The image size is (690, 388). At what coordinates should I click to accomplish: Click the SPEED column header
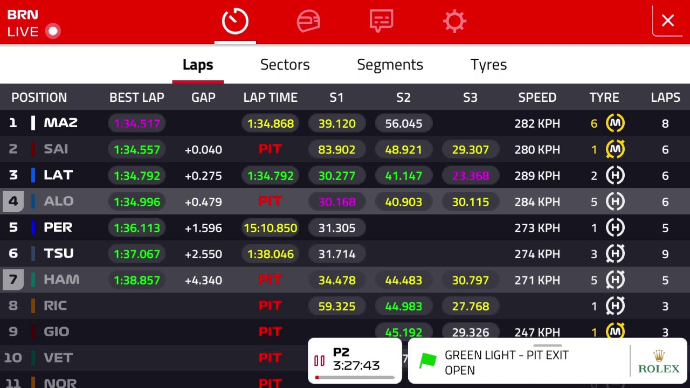pyautogui.click(x=537, y=98)
